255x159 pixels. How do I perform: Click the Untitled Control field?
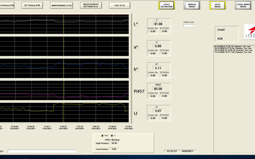pos(189,26)
